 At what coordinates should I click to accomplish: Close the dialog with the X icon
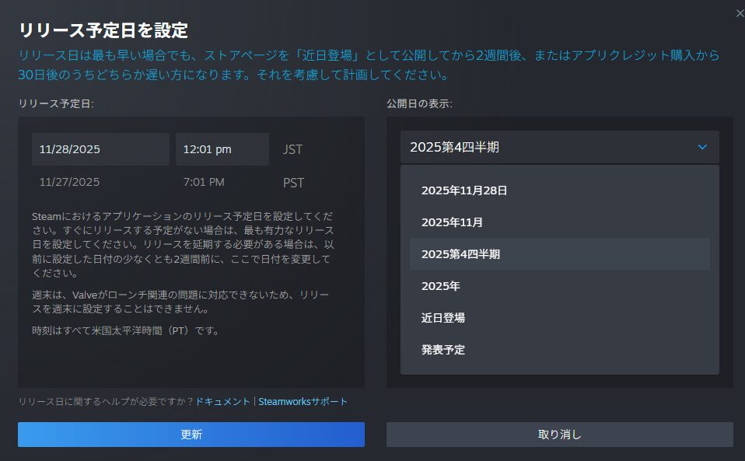click(x=739, y=13)
